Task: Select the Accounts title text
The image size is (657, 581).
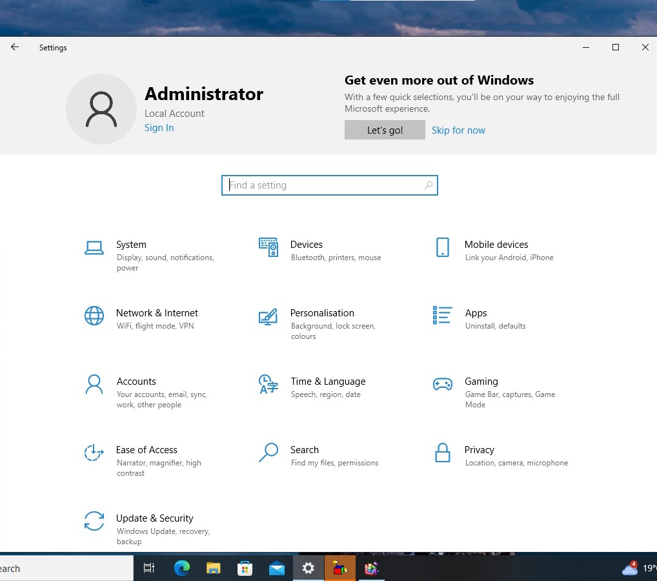Action: (136, 382)
